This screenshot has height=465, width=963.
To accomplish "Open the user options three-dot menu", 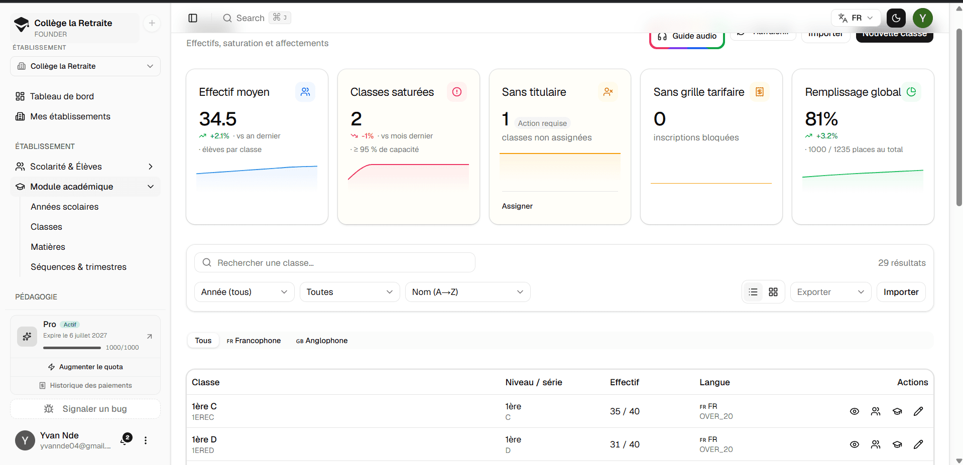I will point(146,440).
